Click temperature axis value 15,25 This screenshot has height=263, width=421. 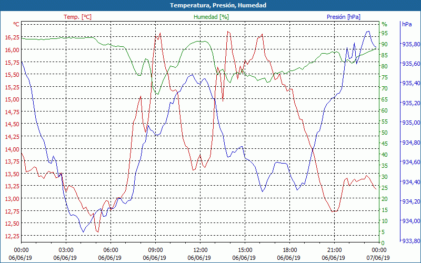(x=12, y=87)
